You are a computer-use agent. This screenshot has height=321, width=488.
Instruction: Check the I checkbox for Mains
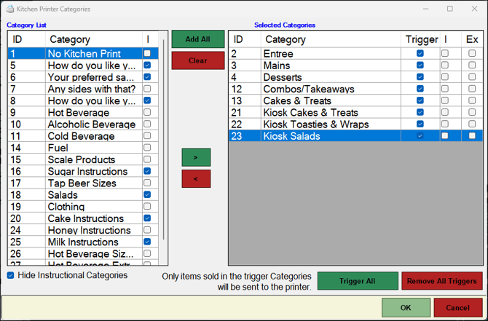[445, 66]
